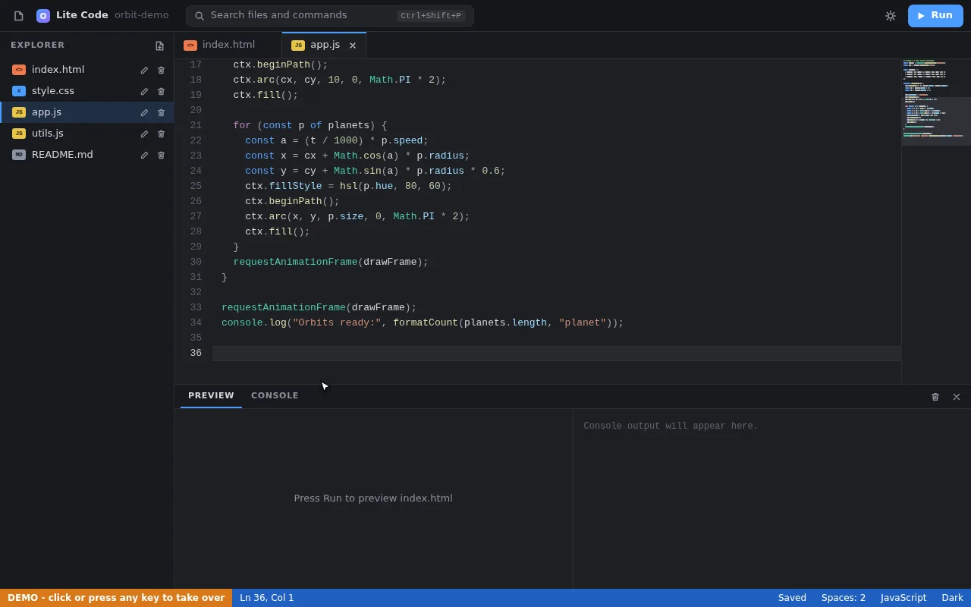Click the EXPLORER header label
The width and height of the screenshot is (971, 607).
tap(38, 46)
